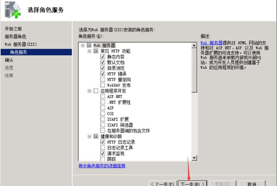The height and width of the screenshot is (186, 277).
Task: Enable the .NET 扩展性 checkbox
Action: coord(102,102)
